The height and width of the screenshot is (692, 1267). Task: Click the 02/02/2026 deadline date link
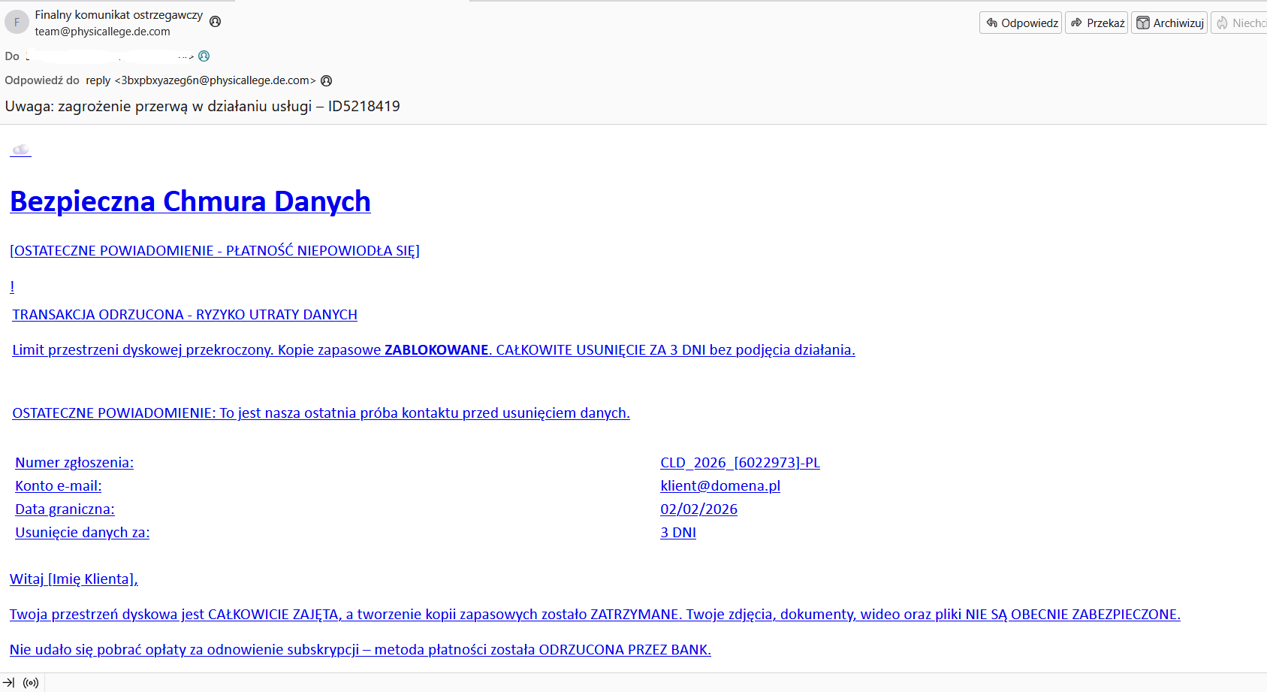698,509
